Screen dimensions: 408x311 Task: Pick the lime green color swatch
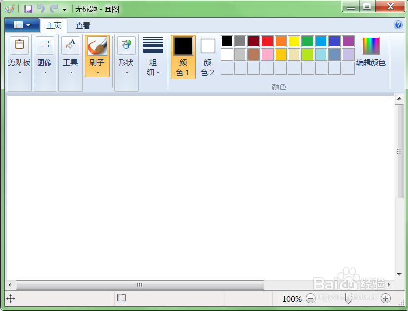point(308,55)
